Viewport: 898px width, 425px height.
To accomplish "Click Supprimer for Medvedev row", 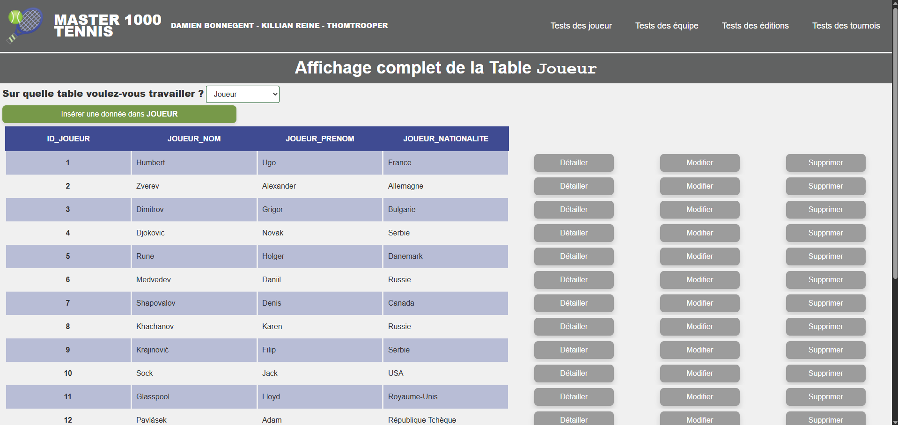I will pos(826,280).
